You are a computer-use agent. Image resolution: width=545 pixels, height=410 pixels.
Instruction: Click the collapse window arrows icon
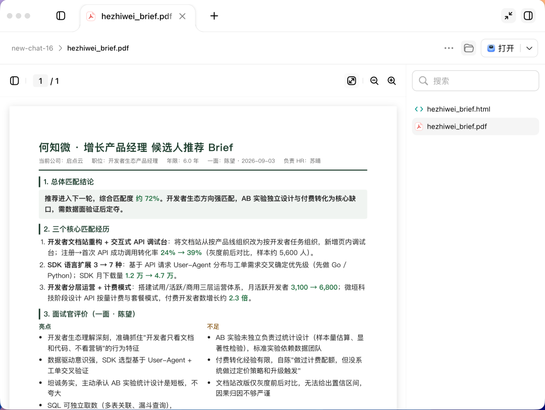[x=509, y=16]
